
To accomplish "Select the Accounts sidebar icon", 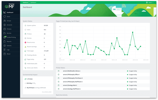I will 4,25.
